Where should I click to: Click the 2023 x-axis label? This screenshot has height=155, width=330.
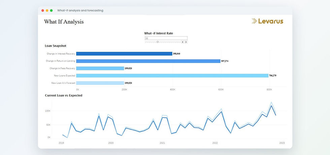click(x=282, y=143)
